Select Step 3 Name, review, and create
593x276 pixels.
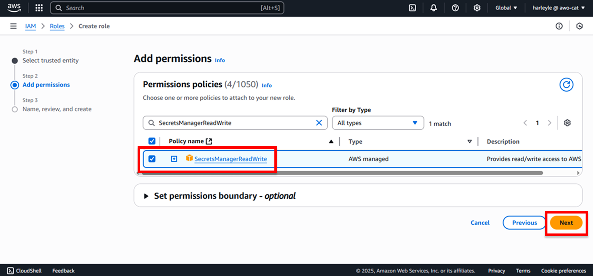[x=57, y=109]
